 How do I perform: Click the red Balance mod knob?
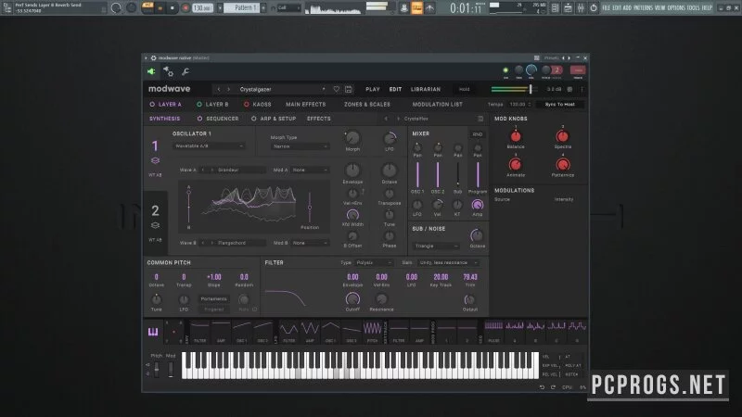[x=516, y=136]
